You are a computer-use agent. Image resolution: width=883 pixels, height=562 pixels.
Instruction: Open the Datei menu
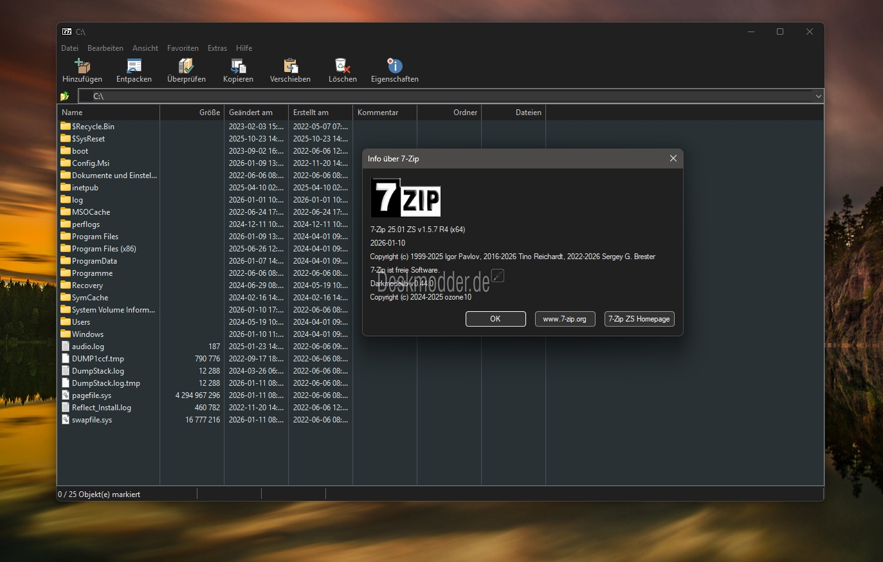(x=69, y=48)
